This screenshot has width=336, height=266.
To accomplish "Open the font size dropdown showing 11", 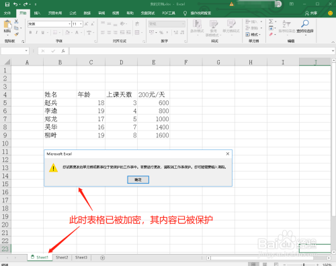I will tap(81, 24).
